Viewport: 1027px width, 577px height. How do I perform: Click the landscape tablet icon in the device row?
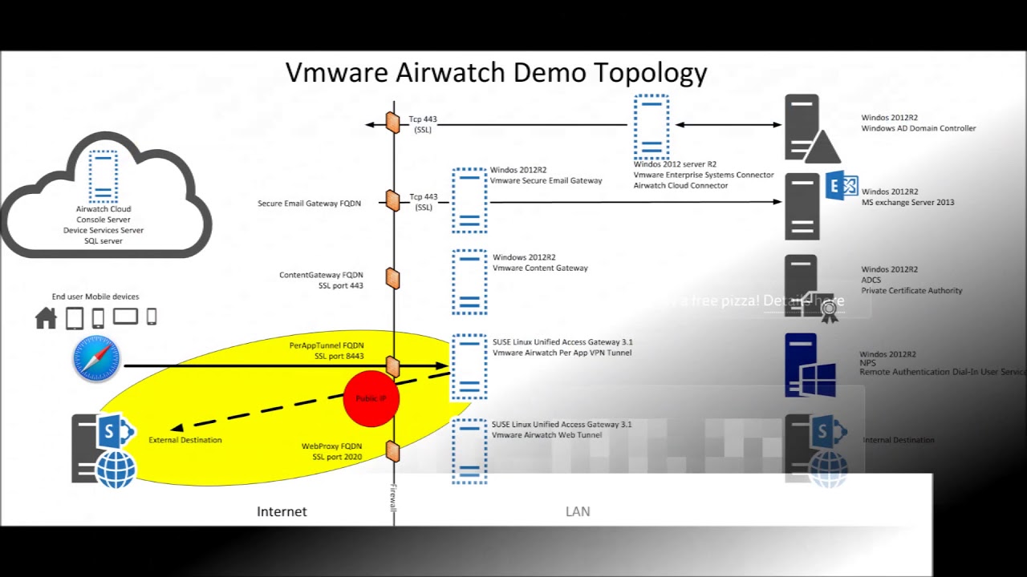pyautogui.click(x=125, y=317)
